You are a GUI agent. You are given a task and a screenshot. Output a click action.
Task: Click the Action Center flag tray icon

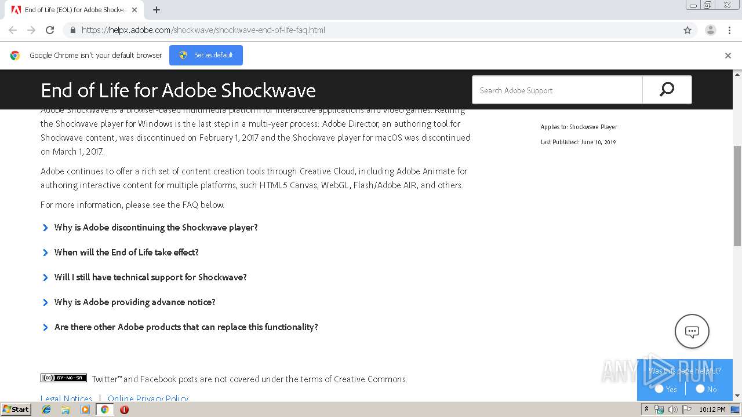[x=687, y=409]
